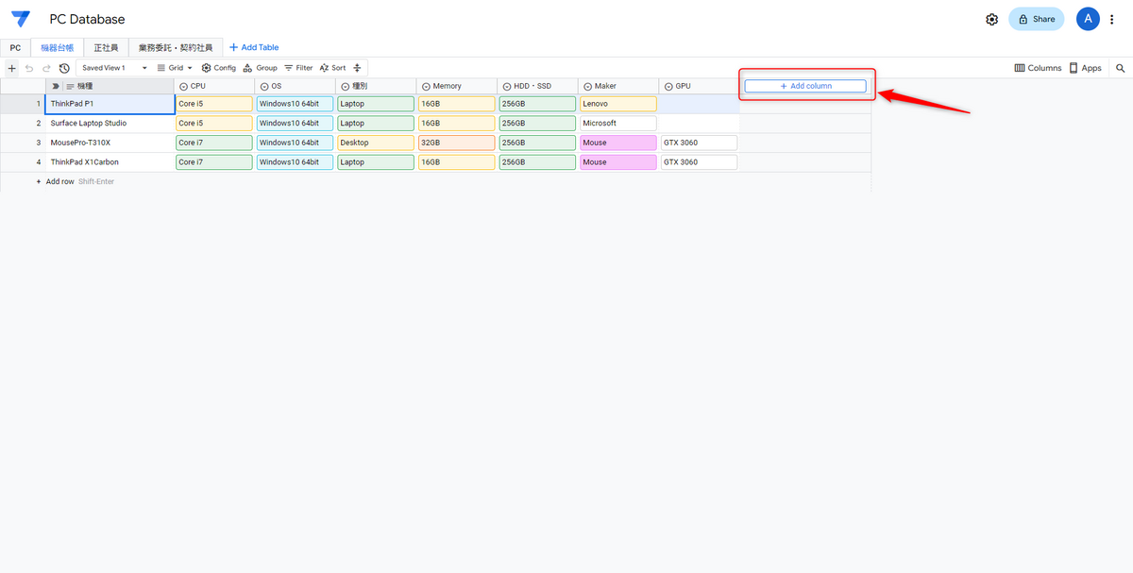This screenshot has height=573, width=1133.
Task: Open the three-dot more options menu
Action: coord(1112,19)
